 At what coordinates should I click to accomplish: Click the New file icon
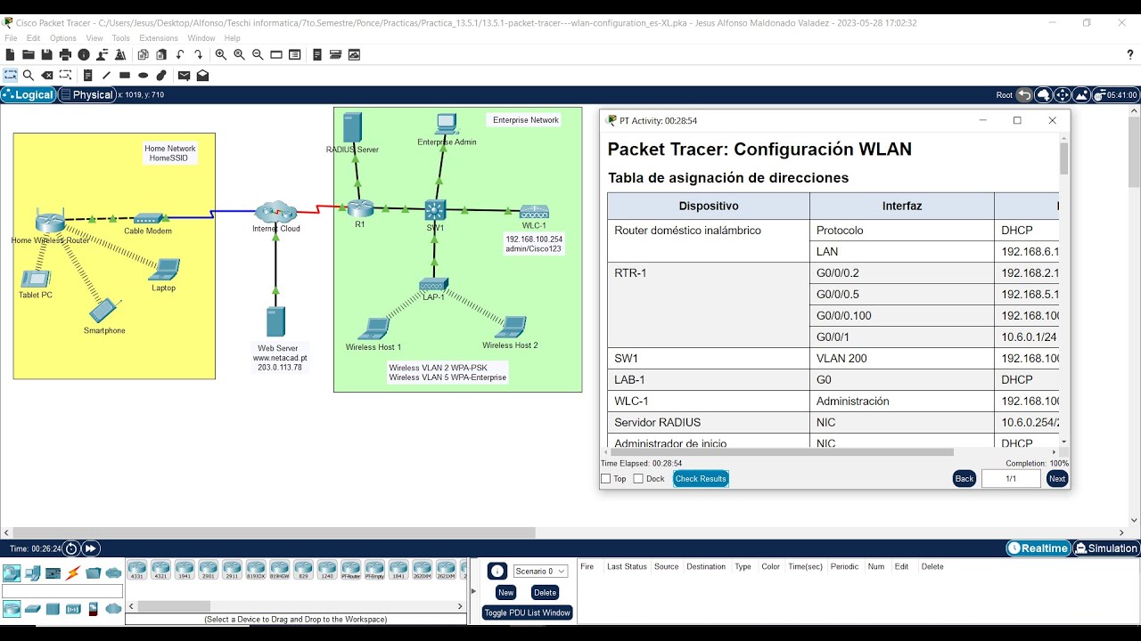point(10,54)
